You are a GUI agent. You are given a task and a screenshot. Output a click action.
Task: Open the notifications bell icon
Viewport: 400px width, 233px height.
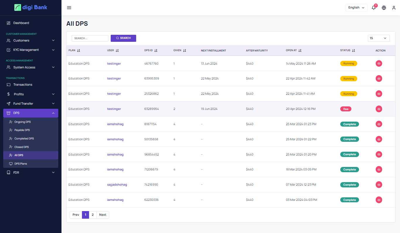click(374, 8)
